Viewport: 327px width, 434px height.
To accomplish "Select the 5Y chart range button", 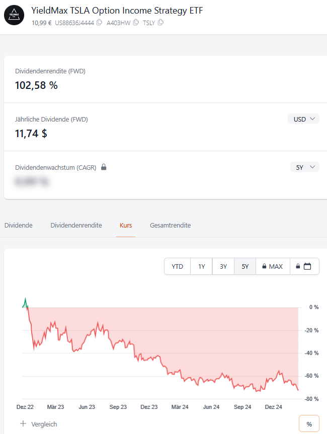I will (x=245, y=266).
